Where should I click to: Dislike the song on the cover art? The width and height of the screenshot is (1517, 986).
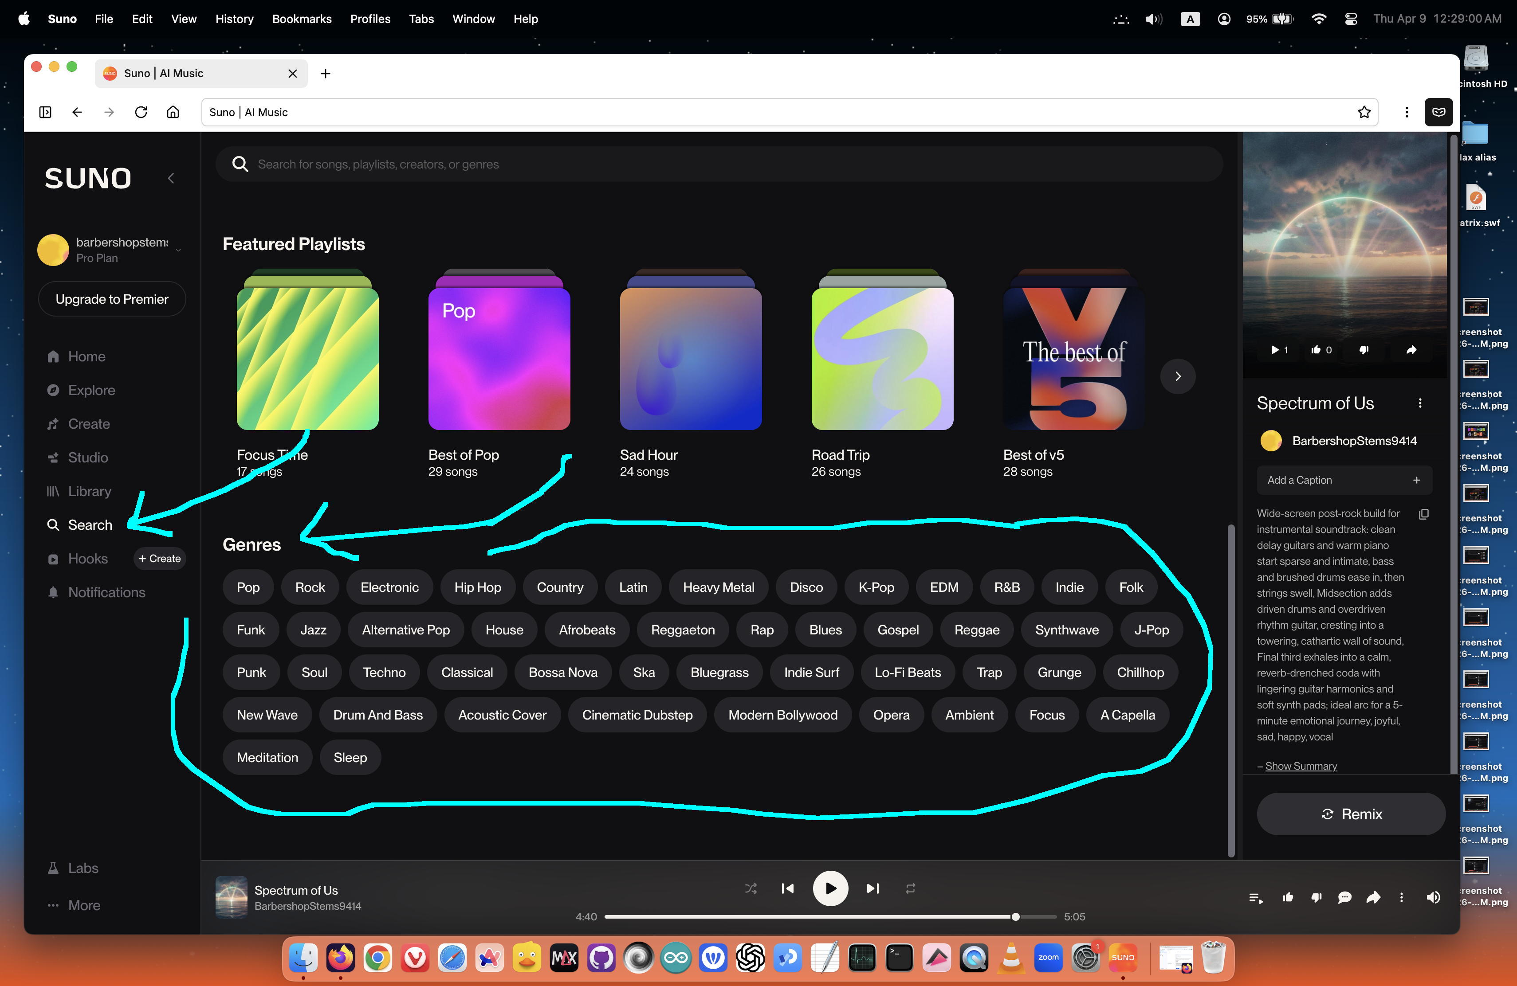(x=1364, y=350)
